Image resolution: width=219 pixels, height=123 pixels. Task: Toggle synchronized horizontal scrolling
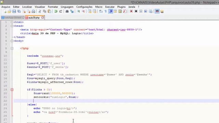(94, 11)
